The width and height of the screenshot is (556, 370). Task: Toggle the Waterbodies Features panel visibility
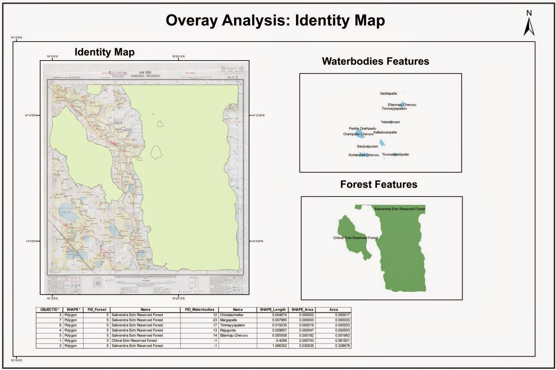coord(376,61)
